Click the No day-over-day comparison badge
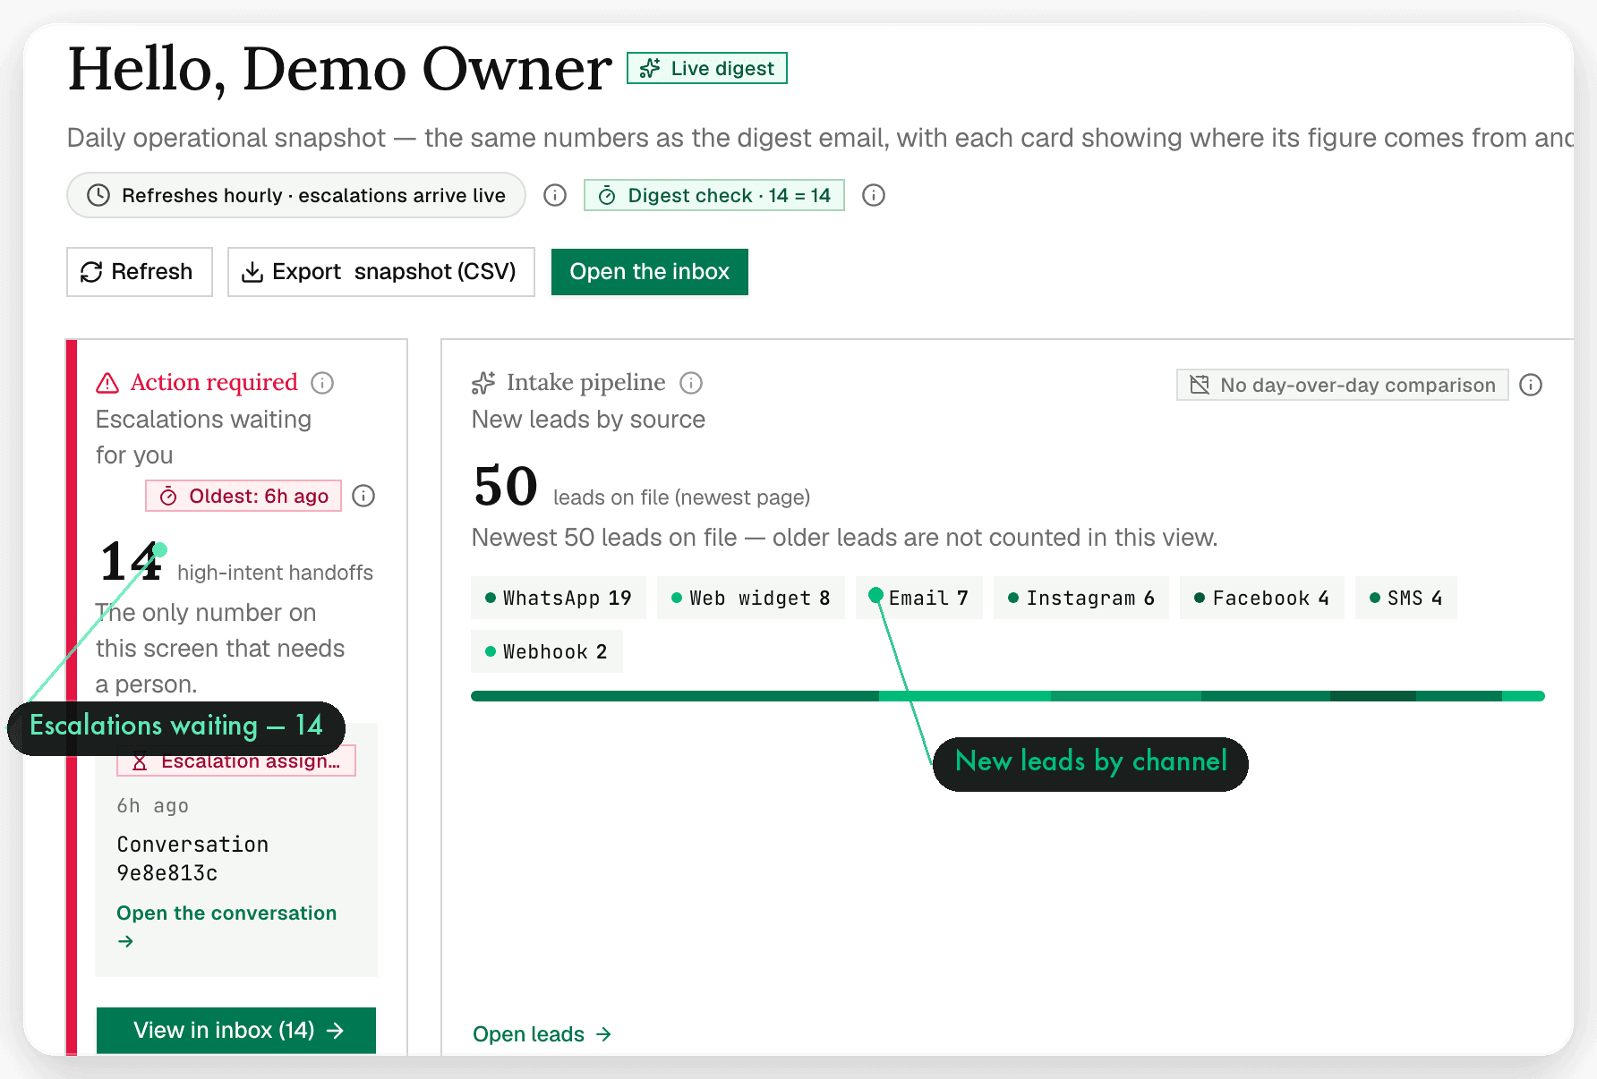 tap(1343, 385)
